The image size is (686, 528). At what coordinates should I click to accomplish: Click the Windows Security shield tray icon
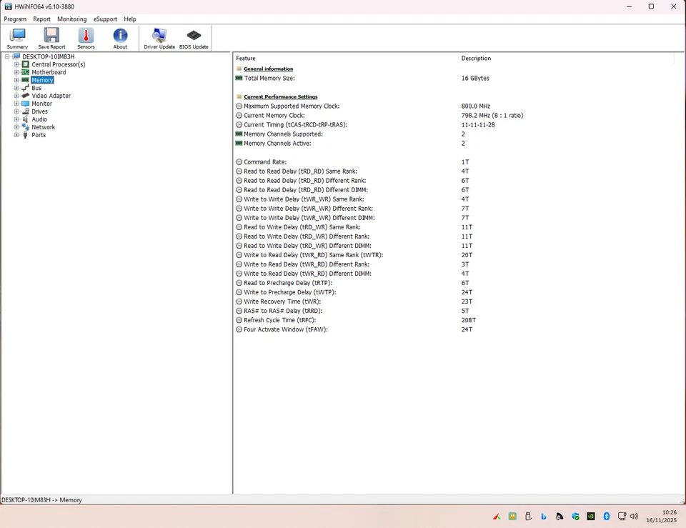[x=575, y=516]
